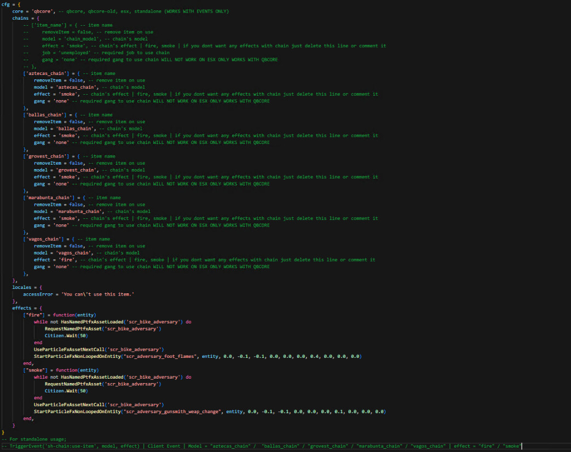Screen dimensions: 571x452
Task: Click model value 'vagos_chain' string
Action: point(73,253)
